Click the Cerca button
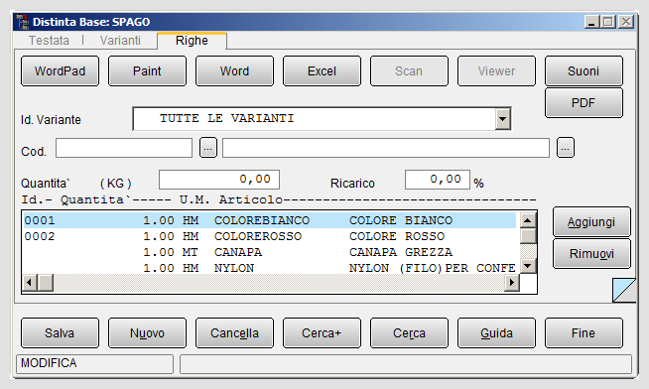This screenshot has height=389, width=649. pos(409,333)
